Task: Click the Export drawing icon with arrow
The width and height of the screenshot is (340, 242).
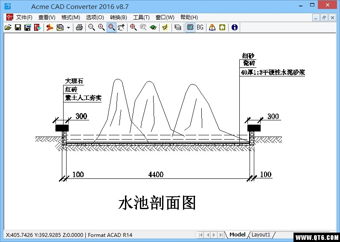Action: 37,27
